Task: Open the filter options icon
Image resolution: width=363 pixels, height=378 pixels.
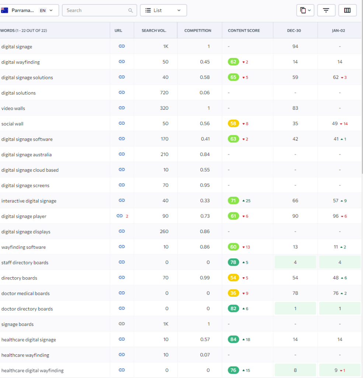Action: point(326,10)
